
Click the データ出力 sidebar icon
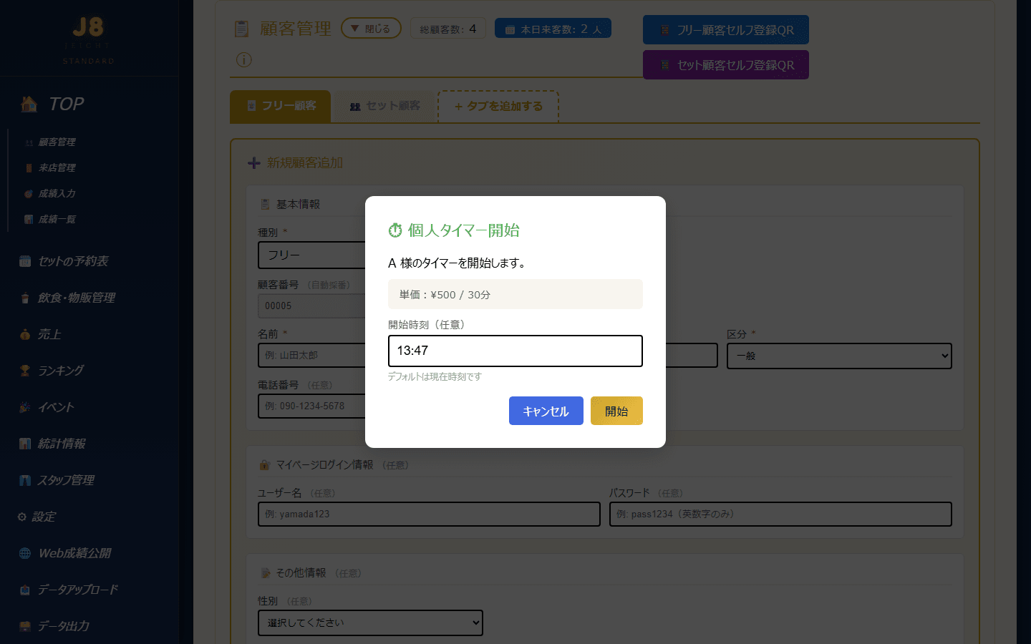[x=25, y=626]
